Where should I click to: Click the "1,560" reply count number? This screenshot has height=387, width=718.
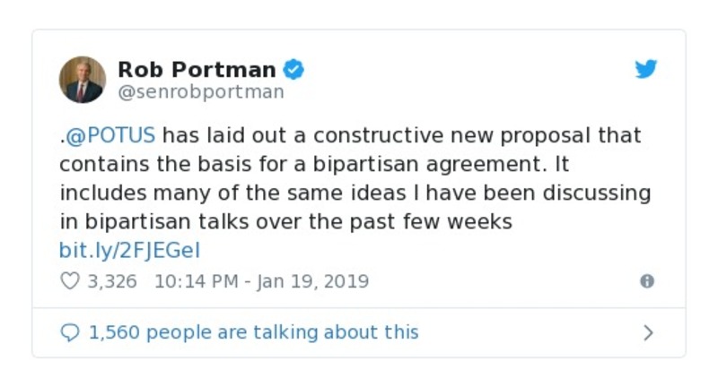pos(114,332)
